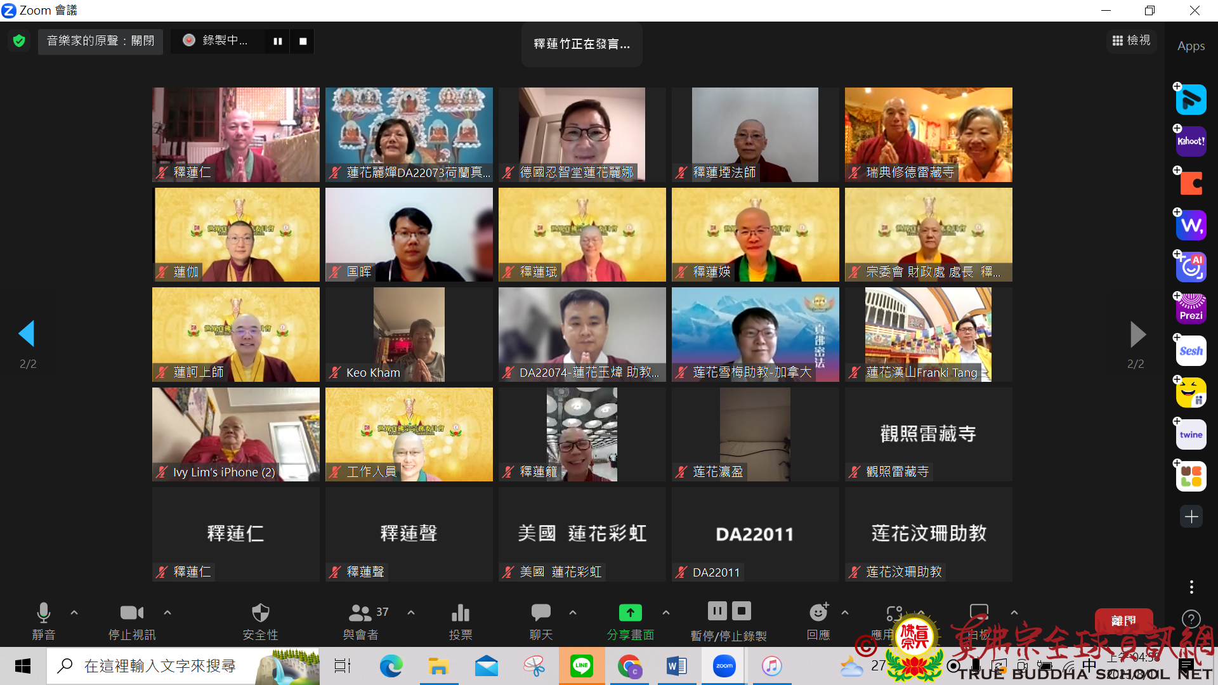
Task: Click the green Share Screen button
Action: click(x=630, y=613)
